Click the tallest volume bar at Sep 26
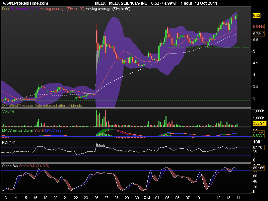Image resolution: width=268 pixels, height=201 pixels. 96,118
